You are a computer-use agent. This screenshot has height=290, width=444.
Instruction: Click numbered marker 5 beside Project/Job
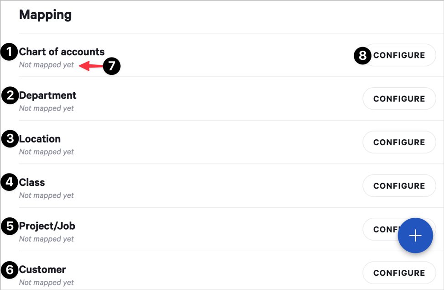10,226
